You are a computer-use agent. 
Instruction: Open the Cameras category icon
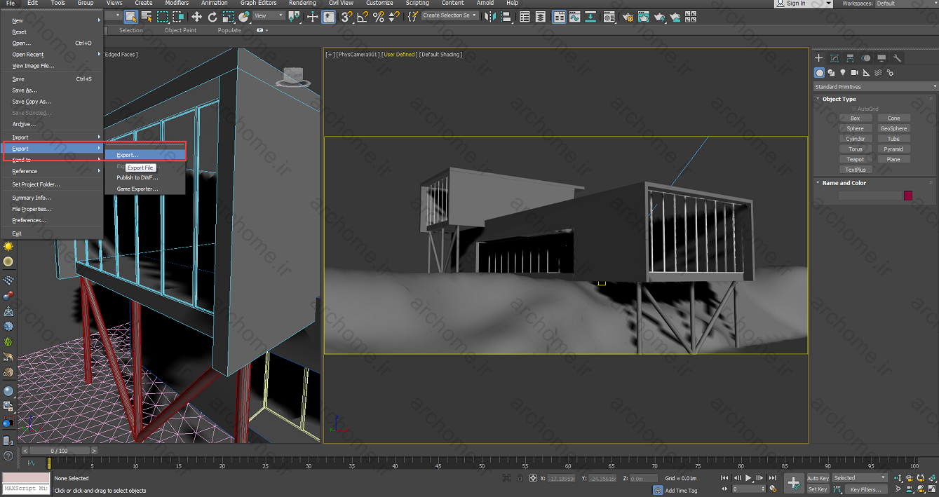[855, 73]
